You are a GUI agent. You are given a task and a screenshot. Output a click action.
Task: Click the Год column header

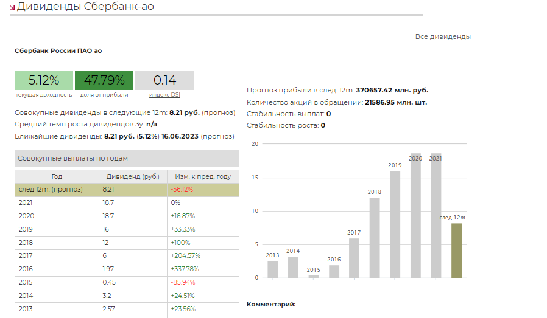(x=57, y=176)
